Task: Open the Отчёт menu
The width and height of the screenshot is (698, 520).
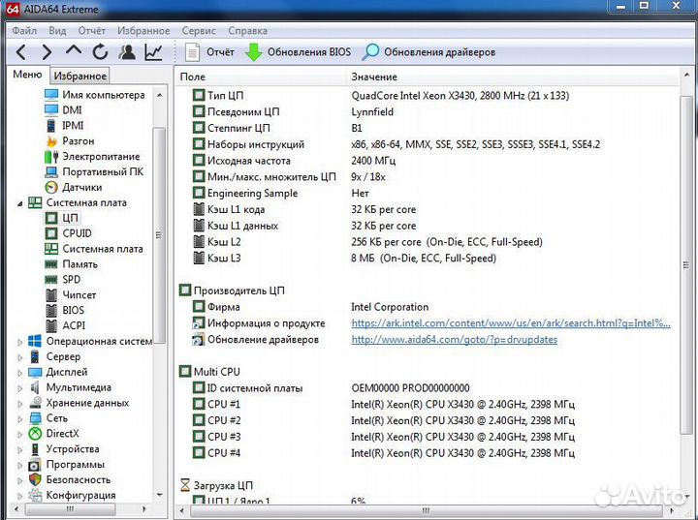Action: pos(92,31)
